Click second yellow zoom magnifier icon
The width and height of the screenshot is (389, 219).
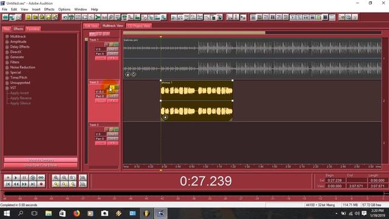64,184
